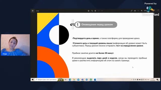Switch to the Photos app taskbar icon
This screenshot has width=161, height=90.
coord(95,79)
